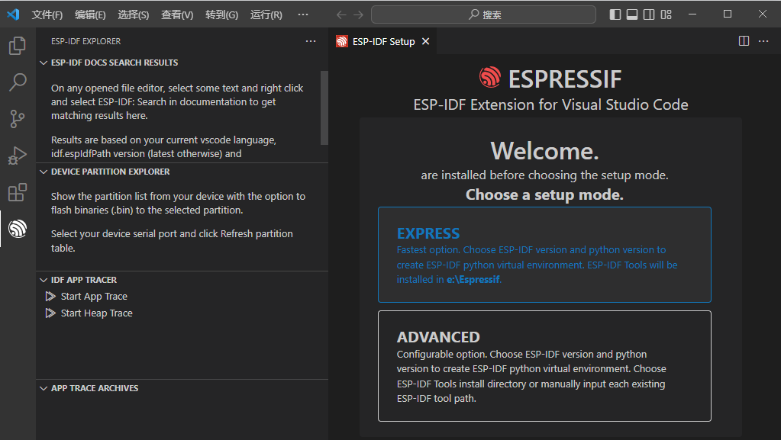
Task: Open the Source Control view
Action: (x=18, y=119)
